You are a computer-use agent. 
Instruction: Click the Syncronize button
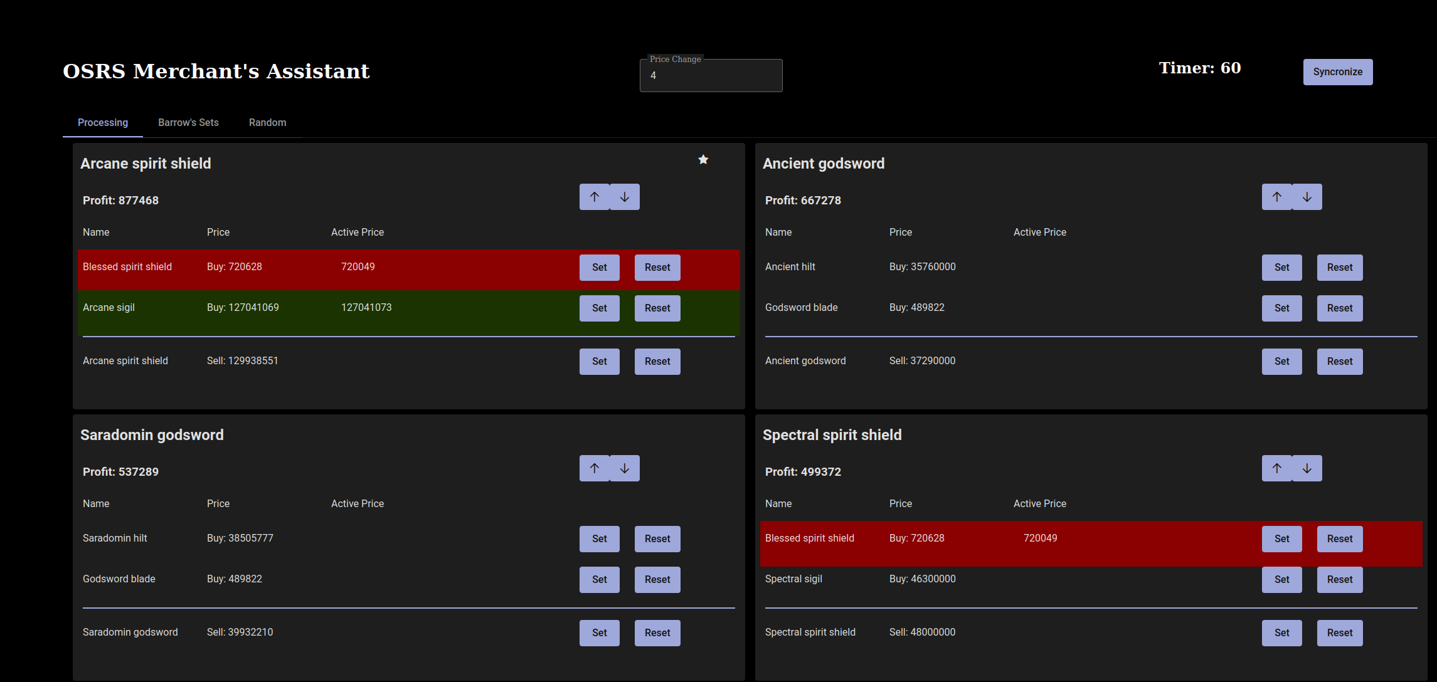pyautogui.click(x=1338, y=72)
